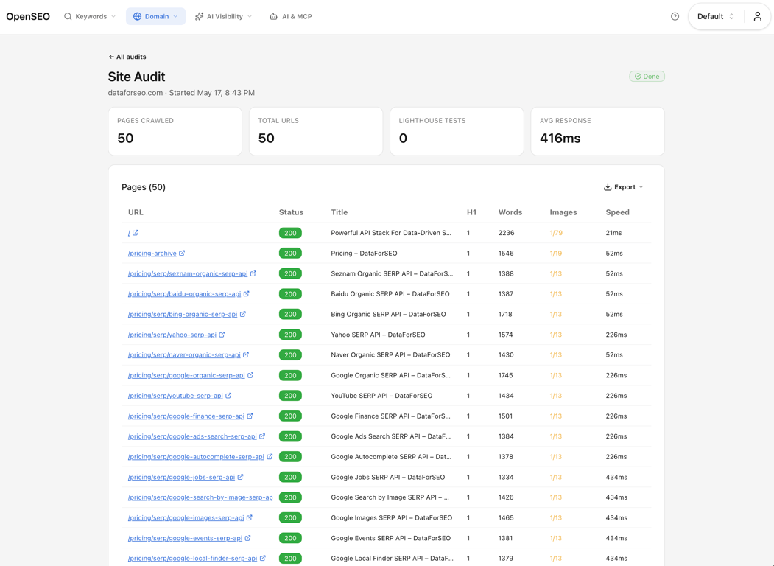Image resolution: width=774 pixels, height=566 pixels.
Task: Expand the Keywords dropdown menu
Action: tap(90, 16)
